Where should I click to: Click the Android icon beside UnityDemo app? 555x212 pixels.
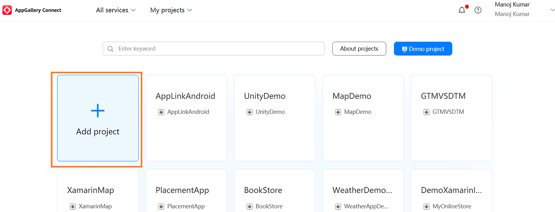249,112
